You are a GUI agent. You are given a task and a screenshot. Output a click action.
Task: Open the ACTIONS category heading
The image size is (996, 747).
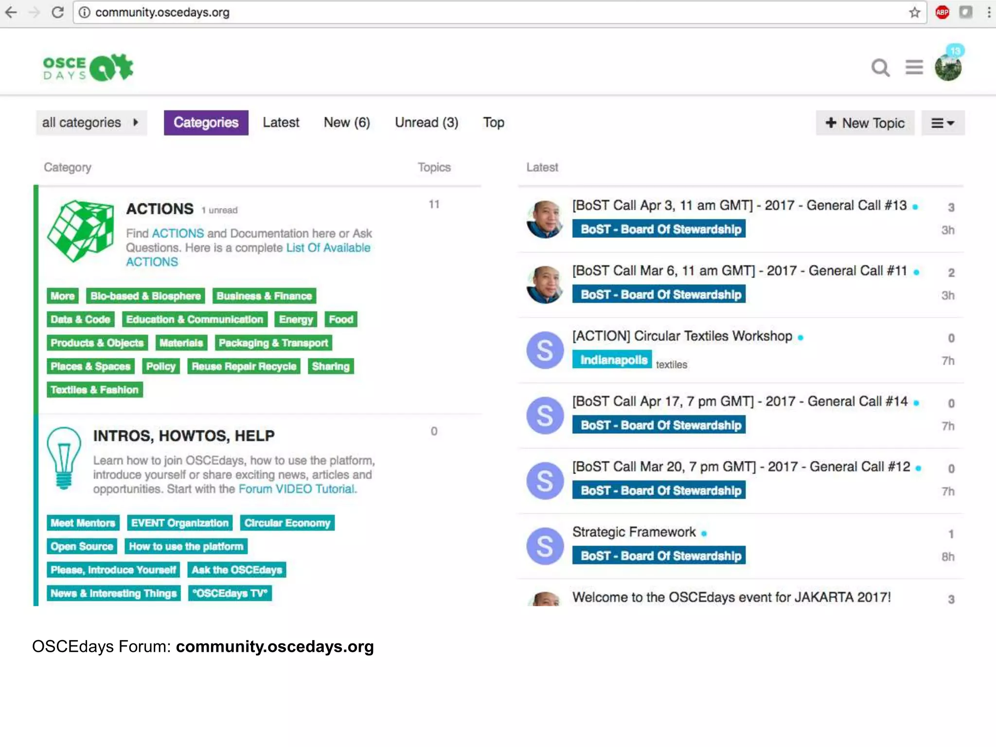(x=160, y=209)
